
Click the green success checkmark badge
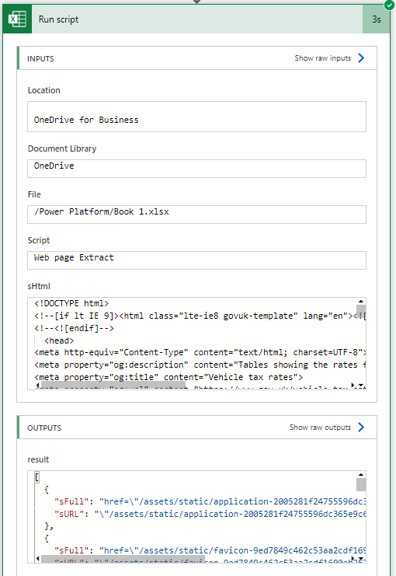(x=389, y=5)
